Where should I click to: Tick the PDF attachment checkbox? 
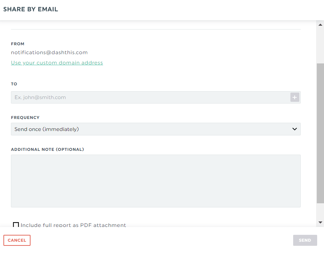[x=16, y=225]
